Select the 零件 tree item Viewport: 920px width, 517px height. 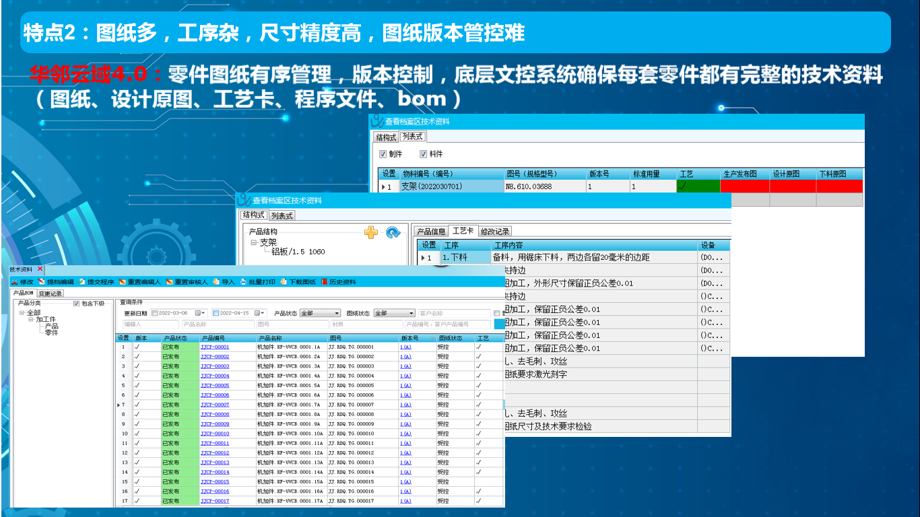(51, 333)
